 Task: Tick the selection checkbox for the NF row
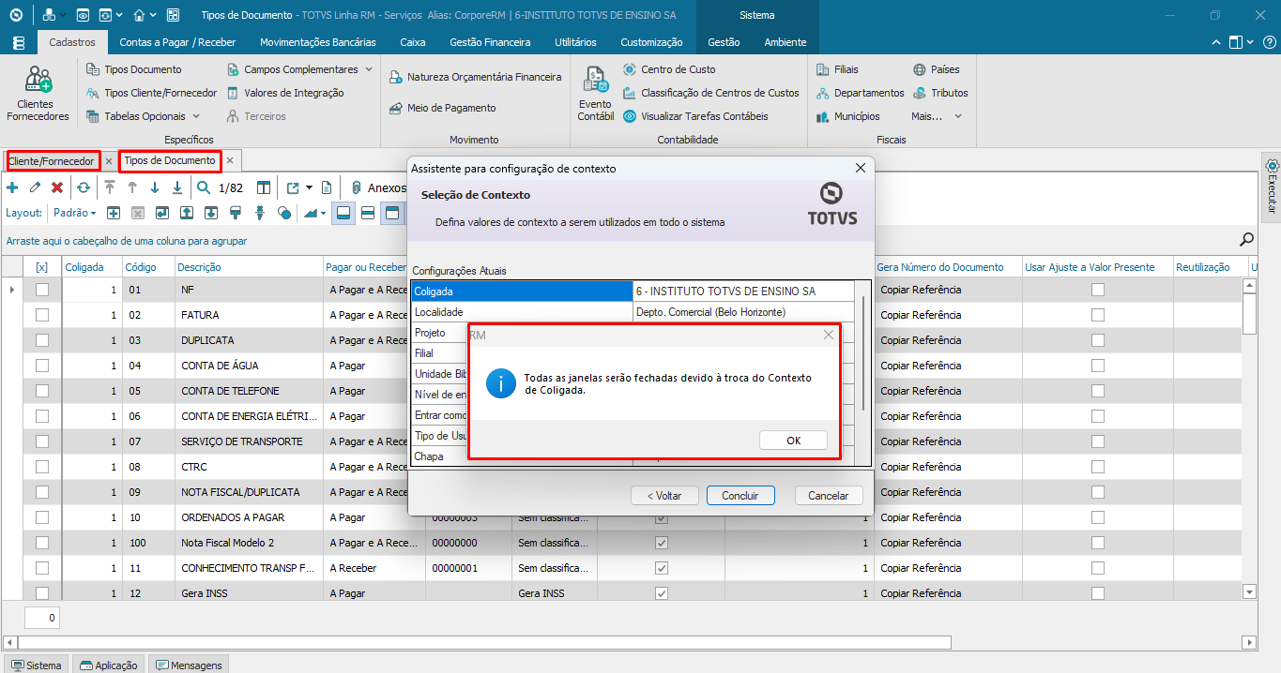tap(42, 290)
